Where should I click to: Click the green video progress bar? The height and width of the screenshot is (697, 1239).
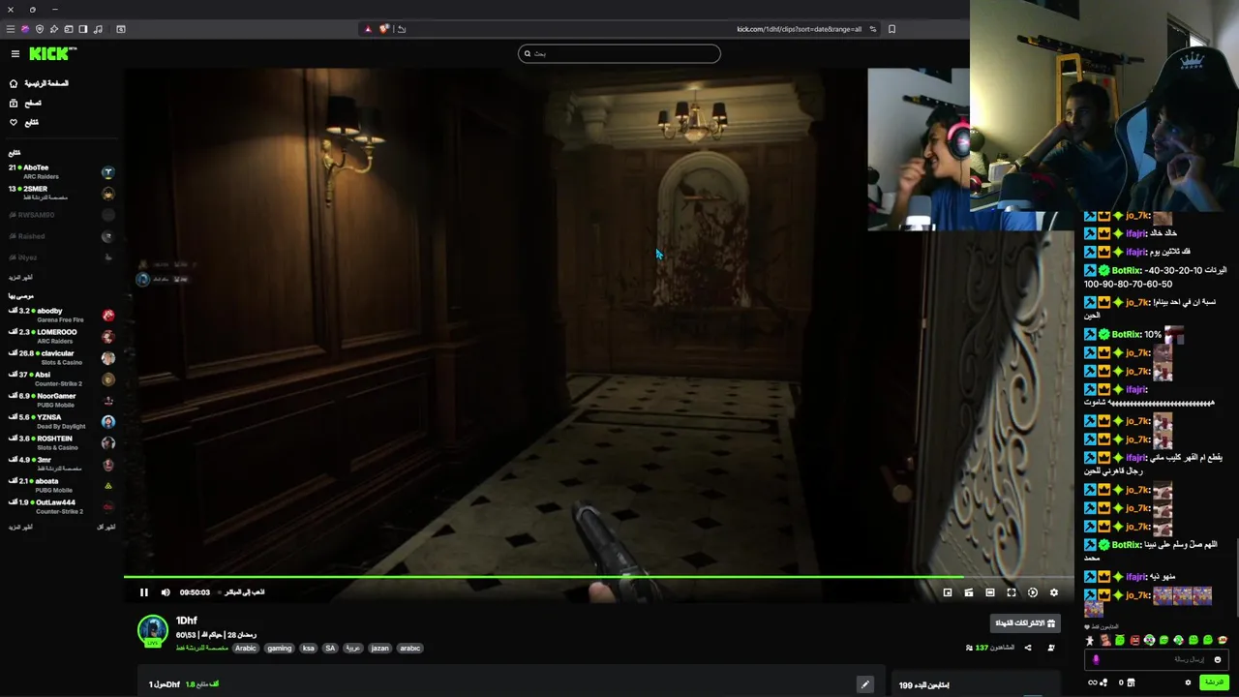599,577
